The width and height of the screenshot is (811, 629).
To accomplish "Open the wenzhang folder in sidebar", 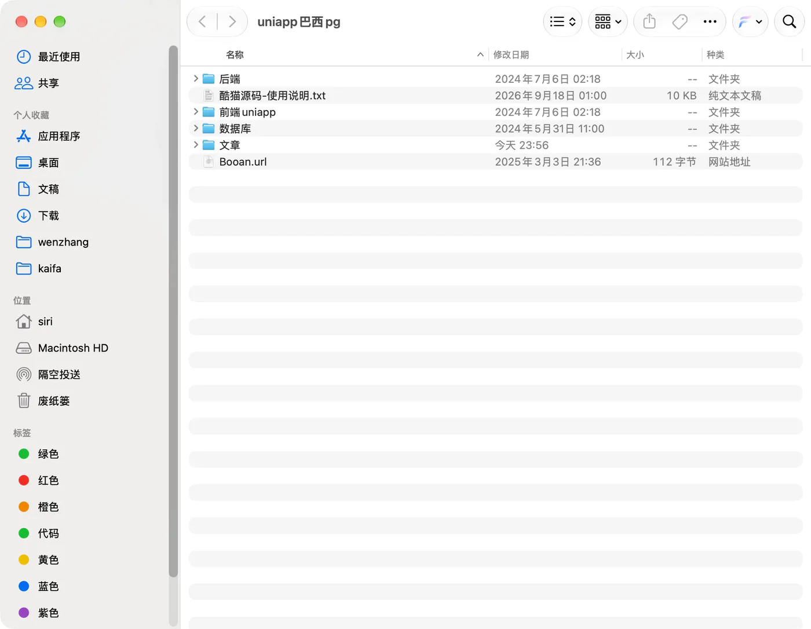I will click(53, 242).
